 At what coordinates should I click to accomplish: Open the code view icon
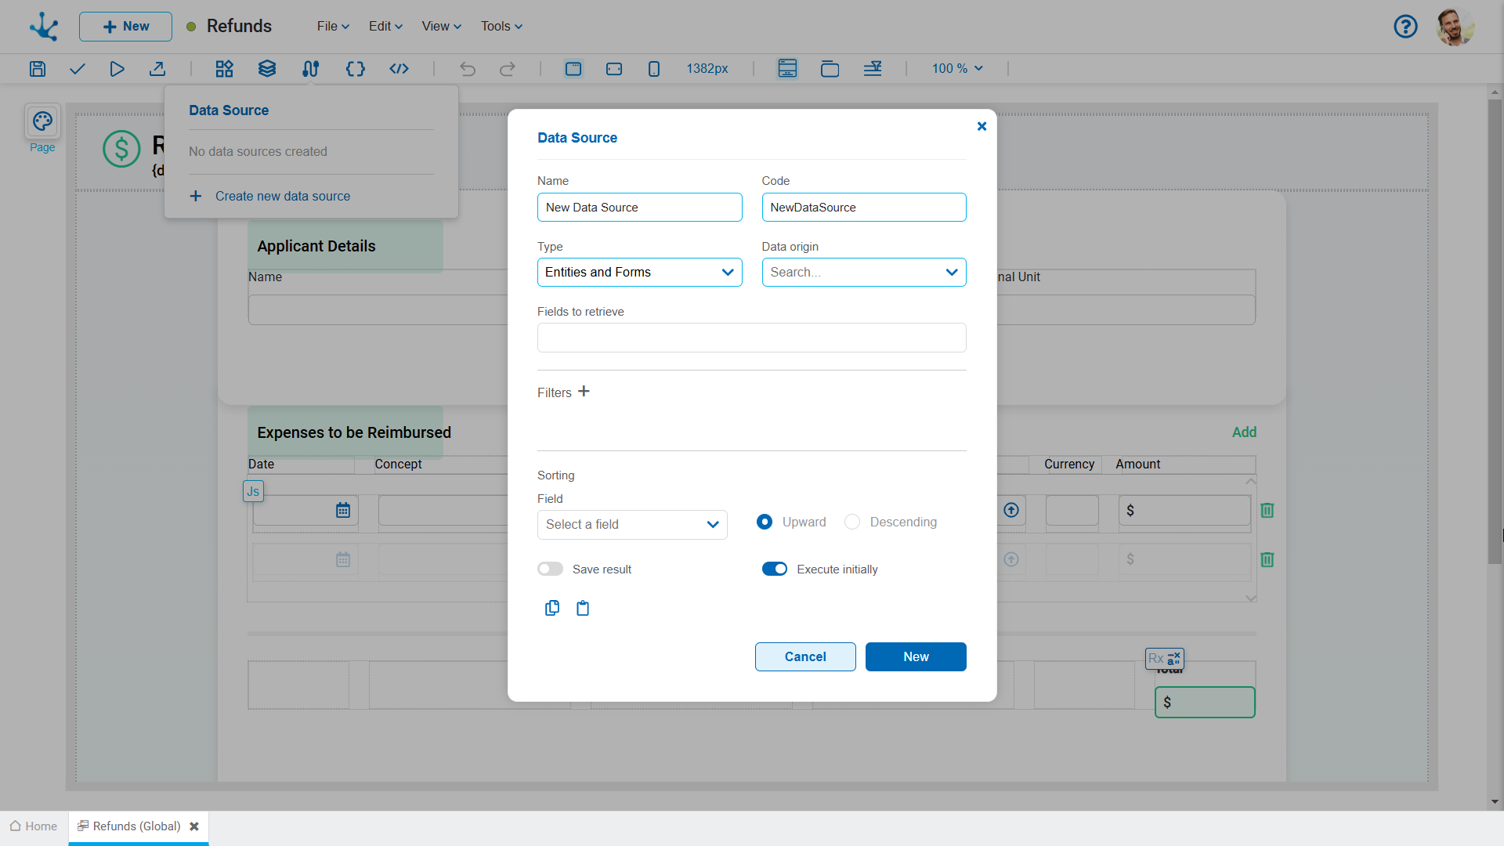pyautogui.click(x=399, y=69)
